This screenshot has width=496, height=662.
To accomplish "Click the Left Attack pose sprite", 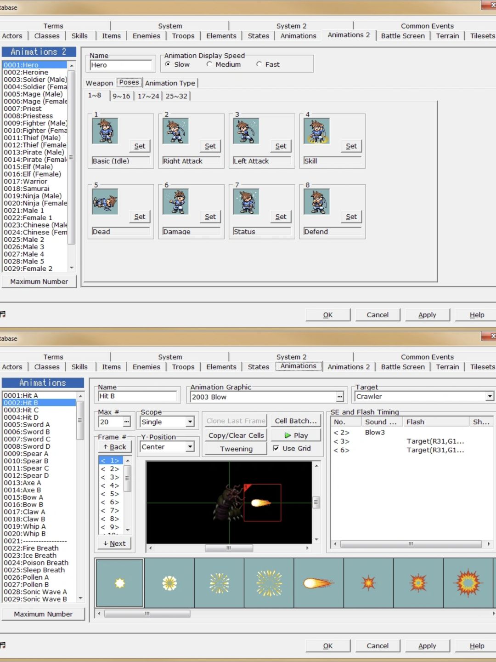I will click(246, 131).
